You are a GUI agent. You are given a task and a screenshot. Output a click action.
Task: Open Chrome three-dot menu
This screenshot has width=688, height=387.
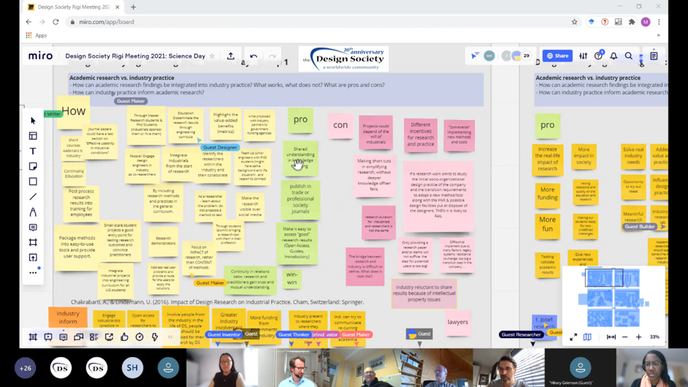pos(659,22)
